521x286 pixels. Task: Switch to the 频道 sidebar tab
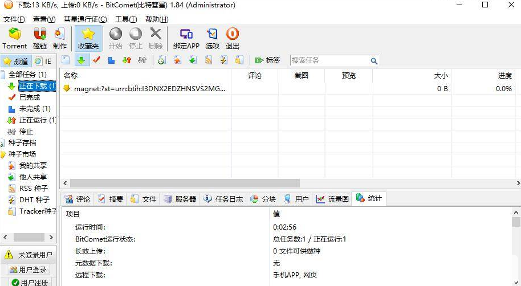(x=16, y=61)
